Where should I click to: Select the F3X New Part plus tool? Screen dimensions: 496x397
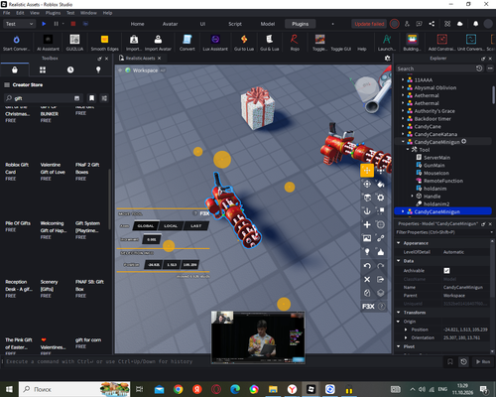367,224
